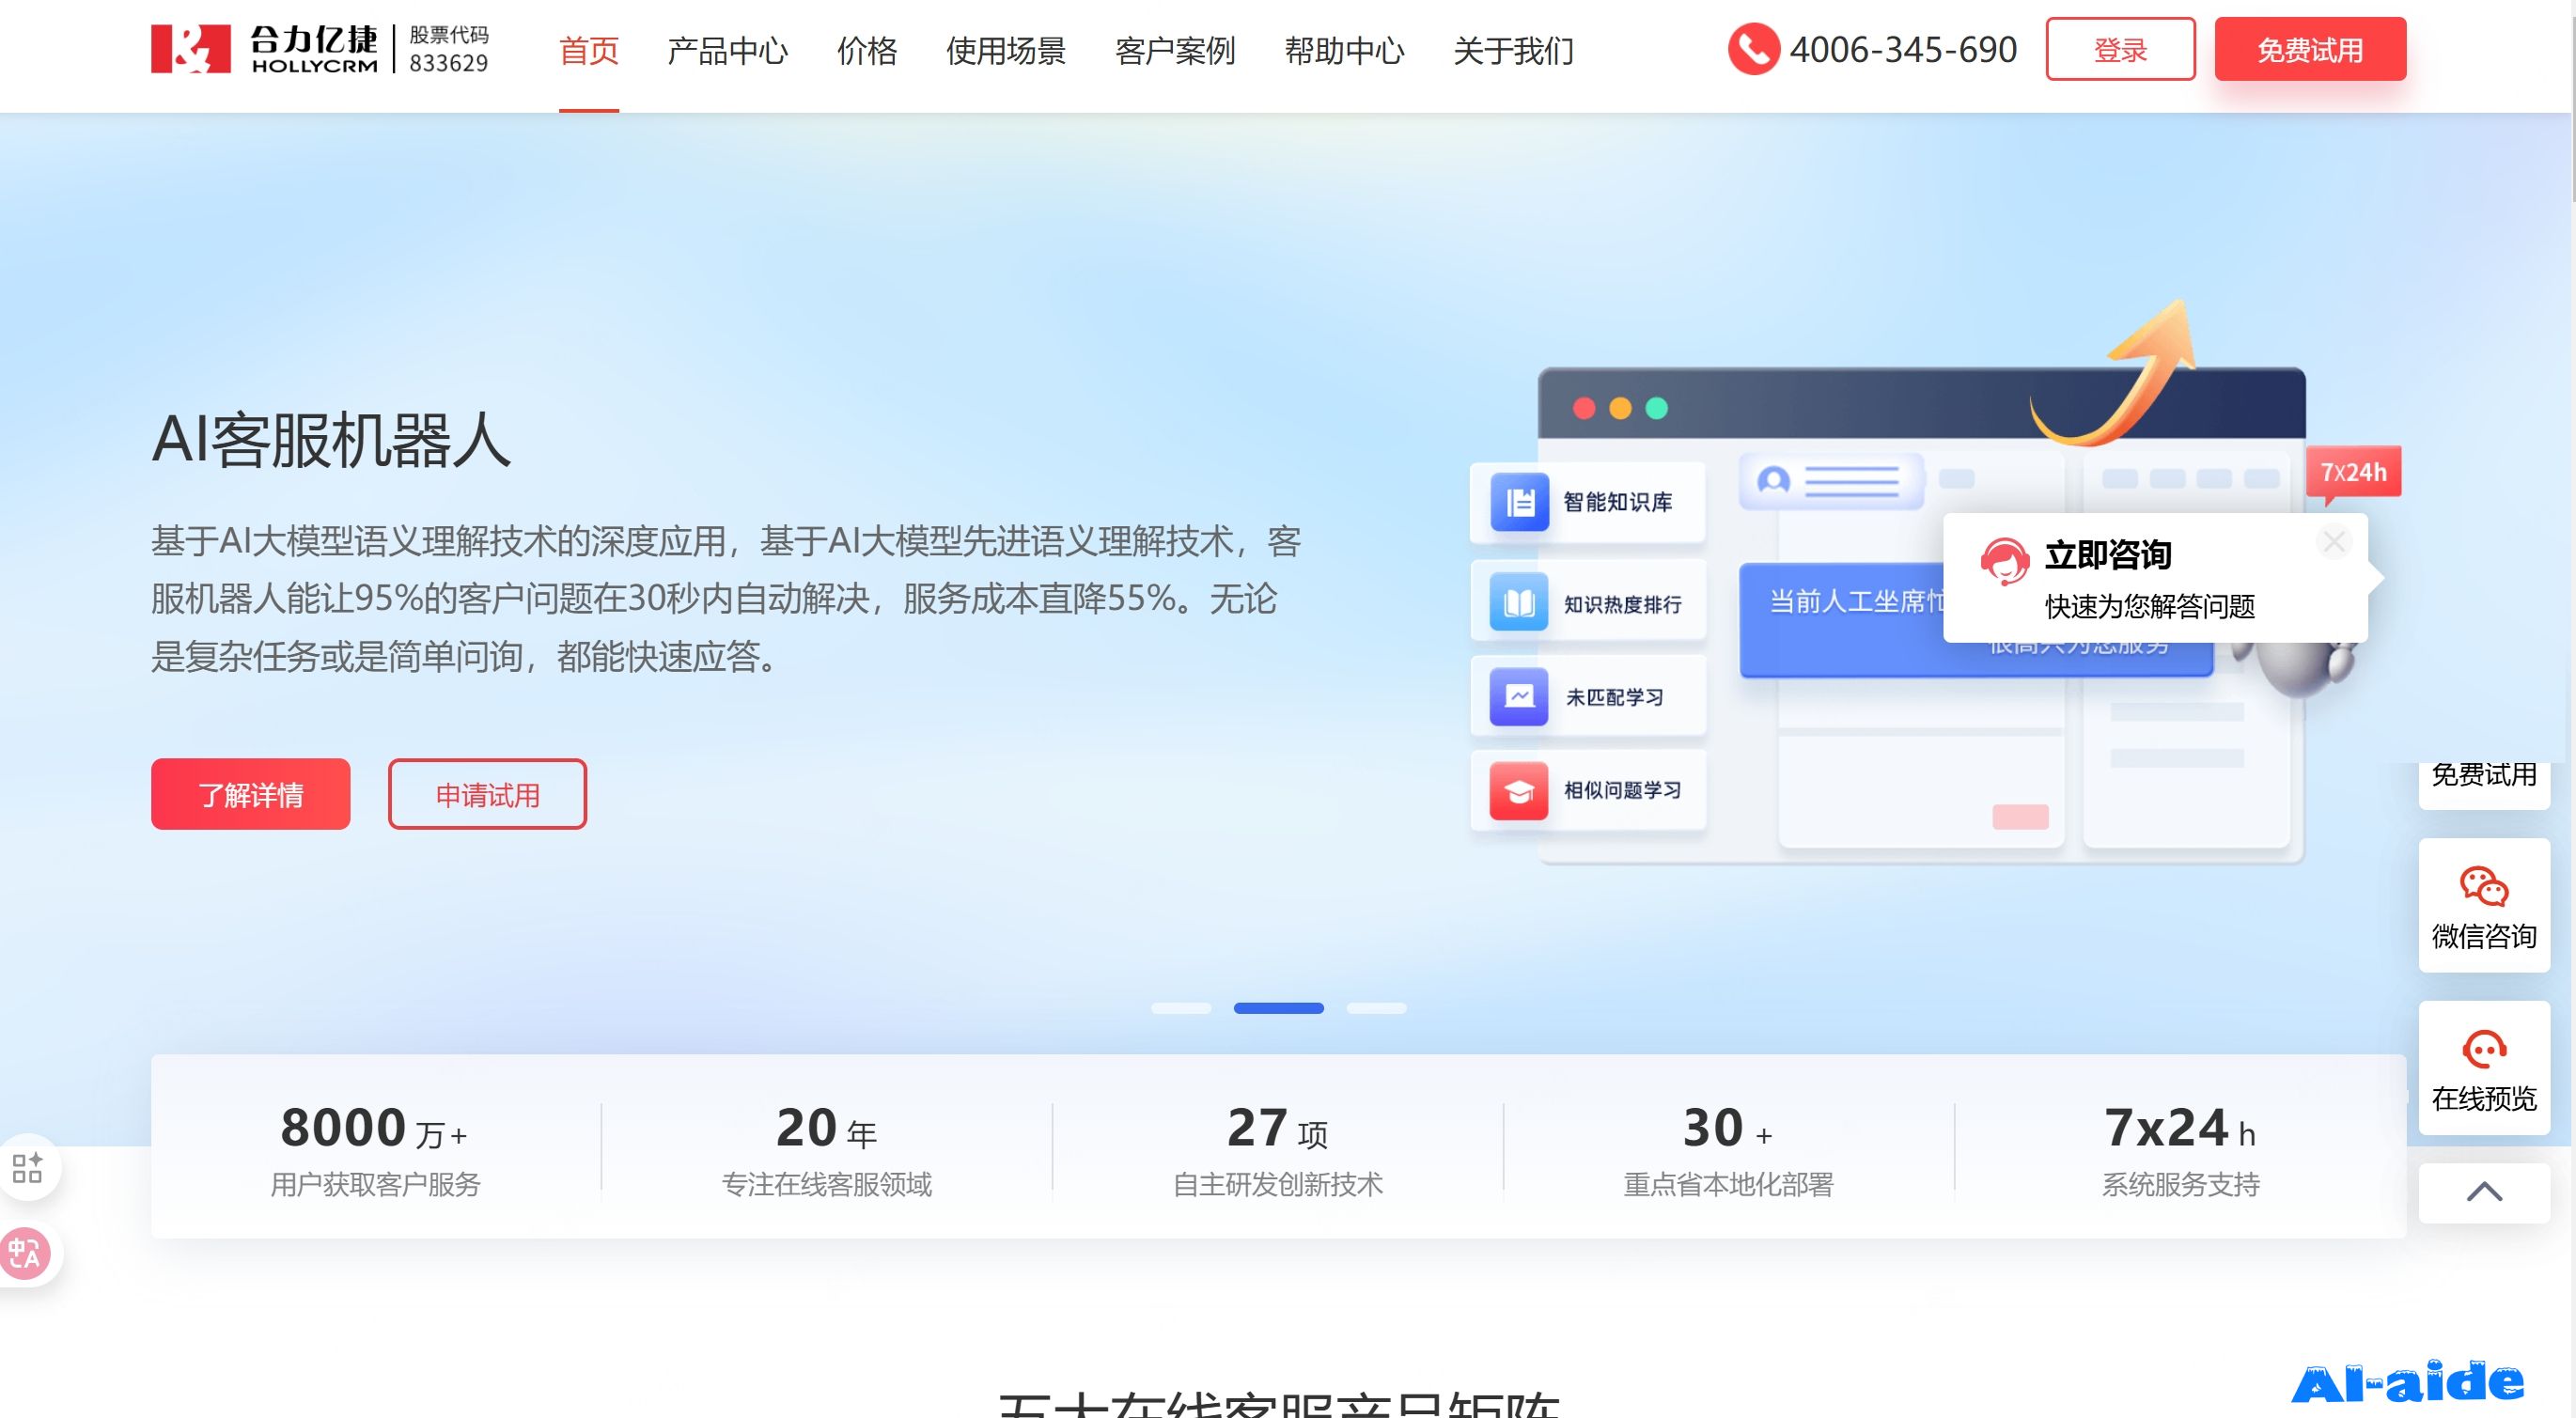Click the 未匹配学习 icon card
This screenshot has width=2576, height=1418.
[1587, 696]
